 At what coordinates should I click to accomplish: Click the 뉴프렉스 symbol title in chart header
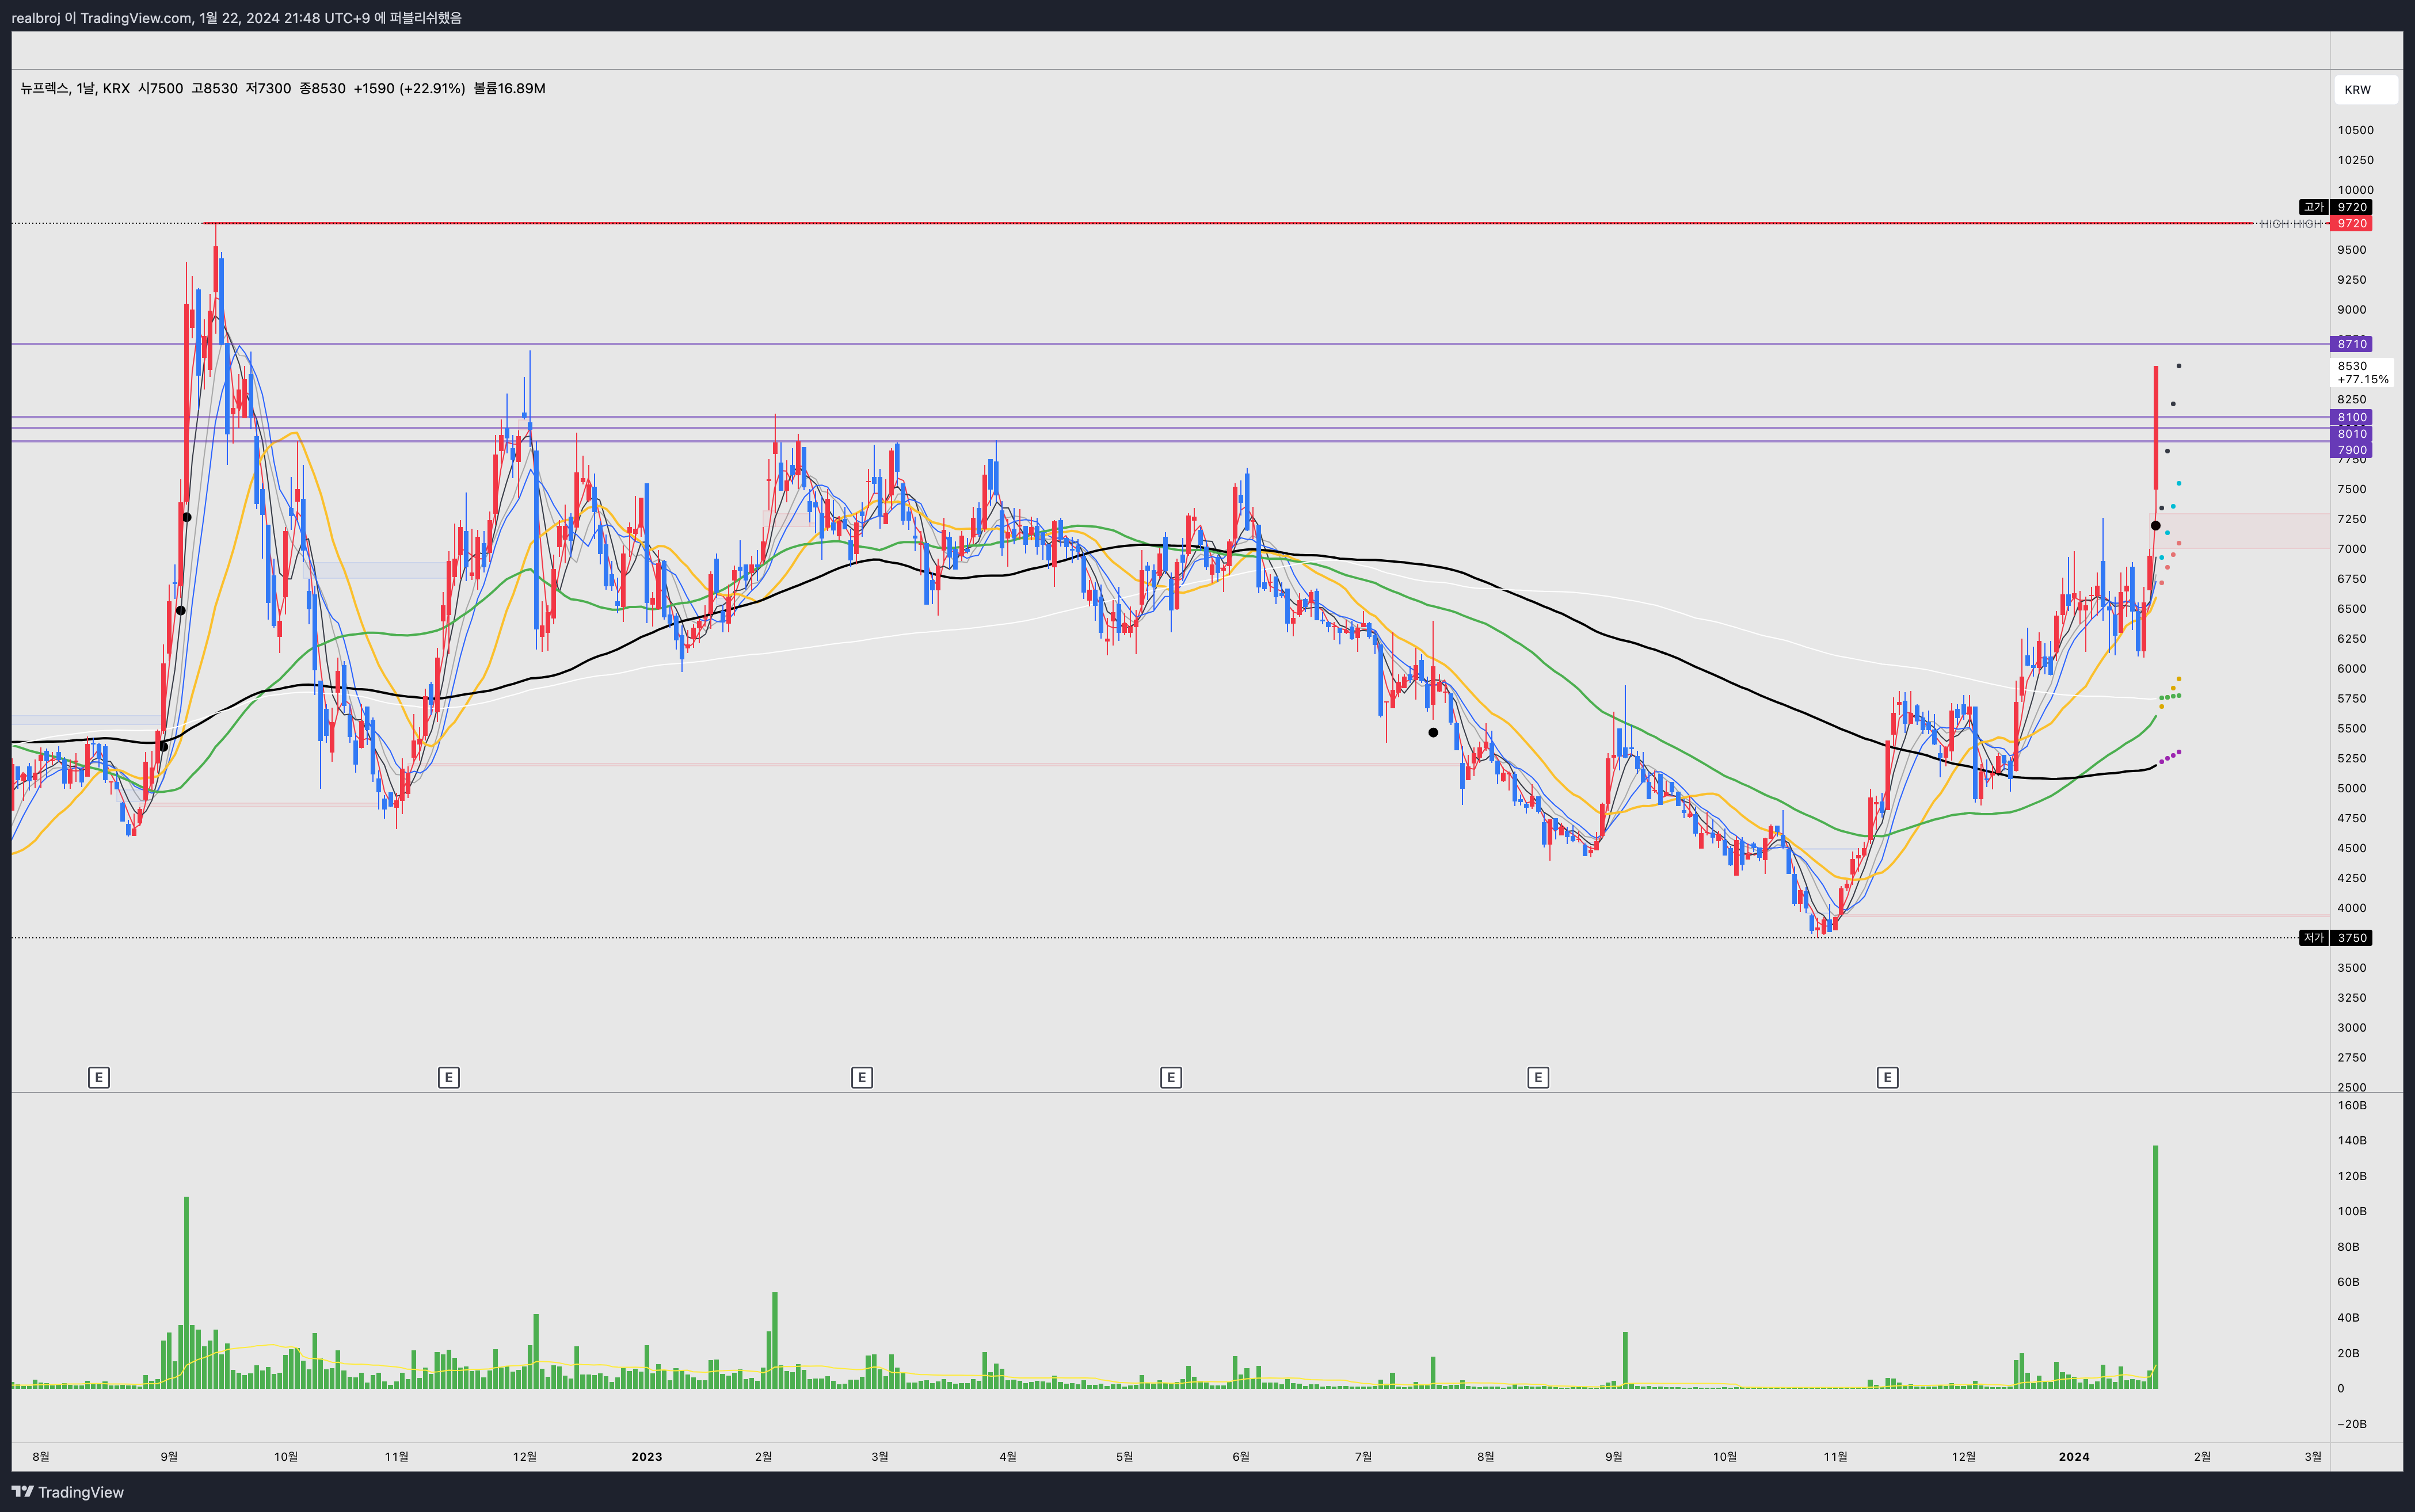[x=44, y=88]
